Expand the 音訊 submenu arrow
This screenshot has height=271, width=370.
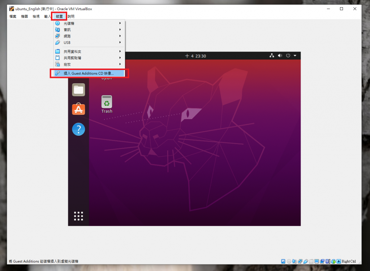click(120, 30)
